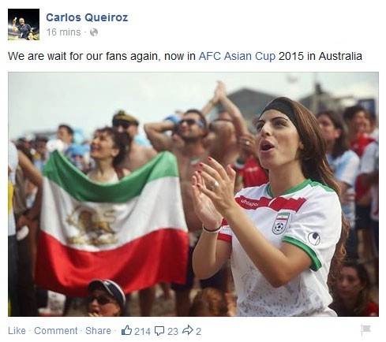Open the '16 mins' post timestamp
Screen dimensions: 386x342
(x=63, y=32)
